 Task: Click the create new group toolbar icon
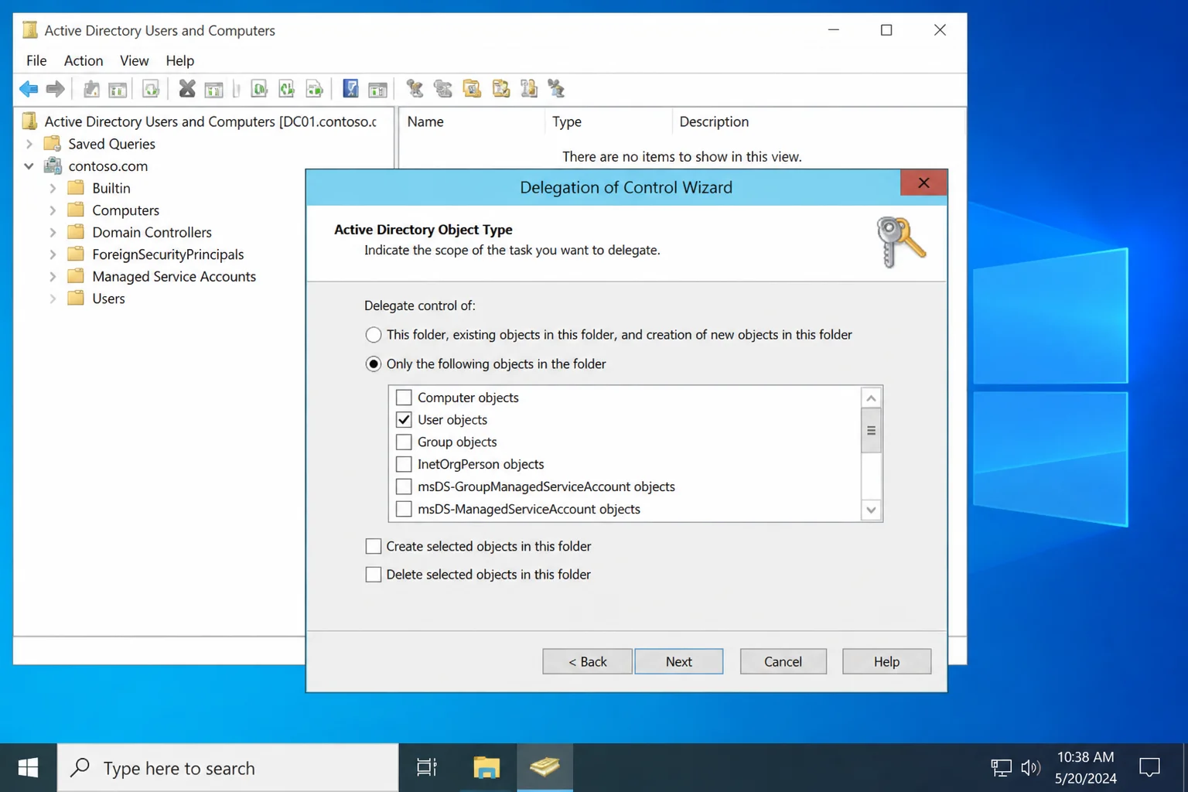click(443, 89)
